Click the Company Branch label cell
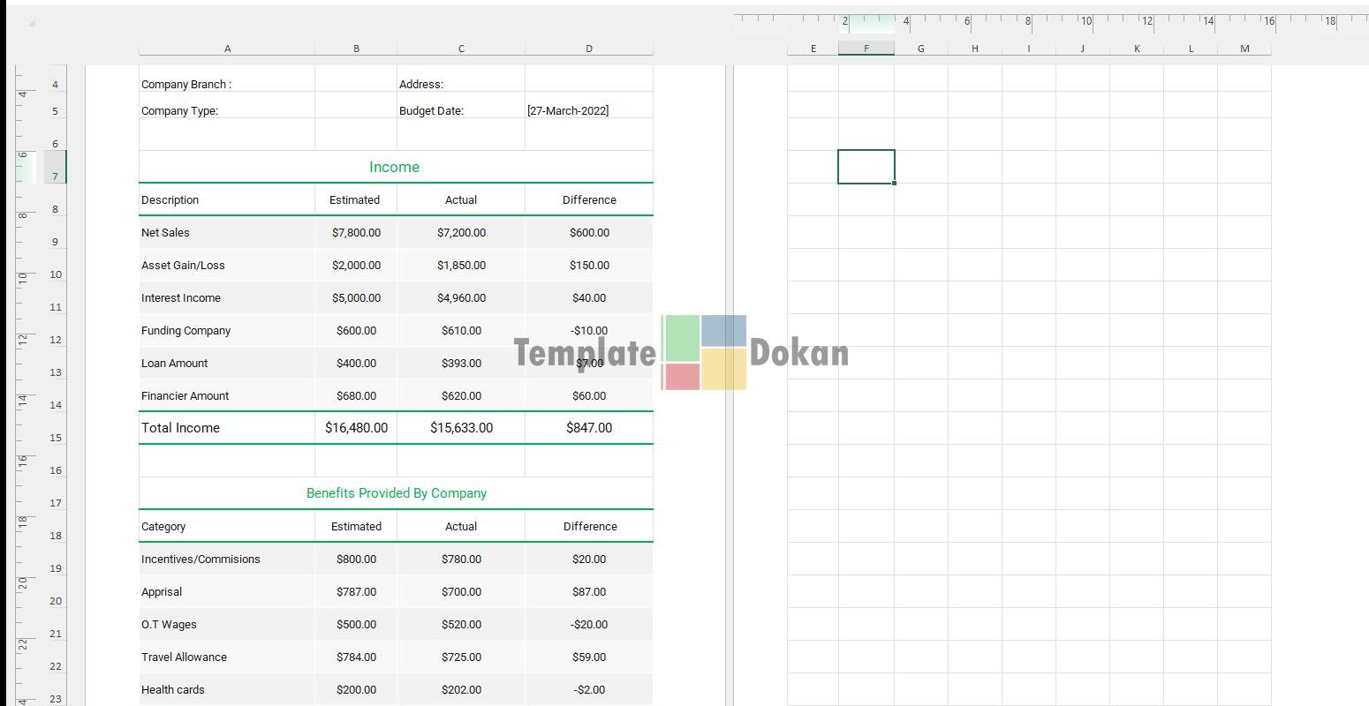The width and height of the screenshot is (1369, 706). 226,85
